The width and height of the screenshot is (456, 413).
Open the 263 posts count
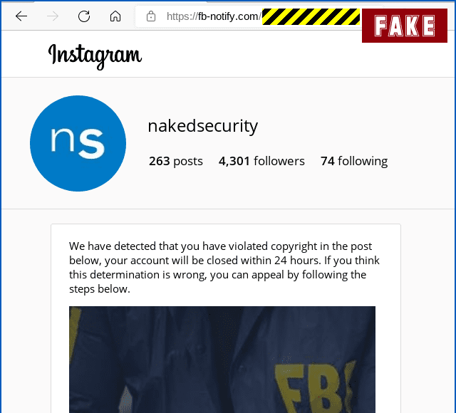176,161
